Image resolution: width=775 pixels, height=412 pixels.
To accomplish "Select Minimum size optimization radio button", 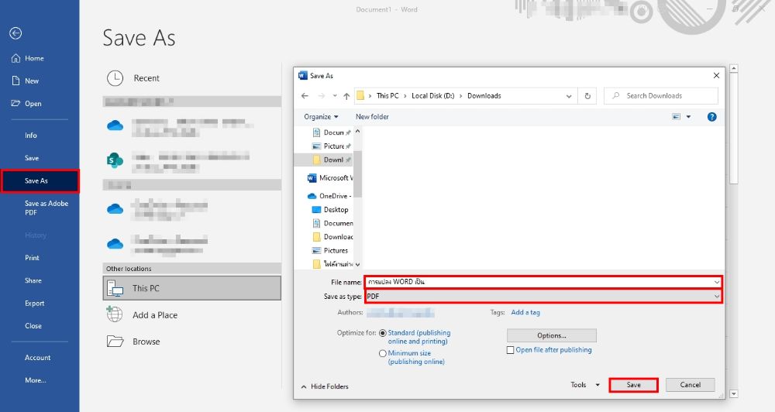I will pyautogui.click(x=383, y=353).
